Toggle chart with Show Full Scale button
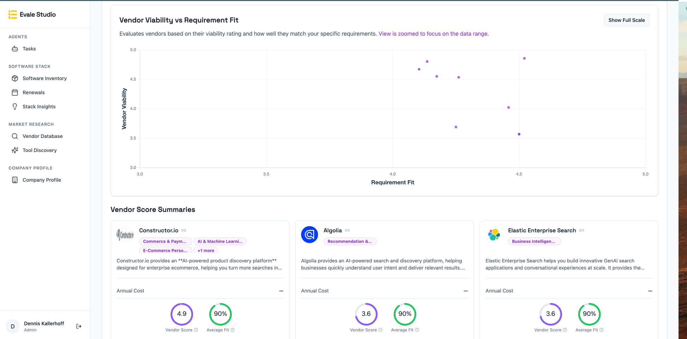The width and height of the screenshot is (687, 339). (x=626, y=20)
